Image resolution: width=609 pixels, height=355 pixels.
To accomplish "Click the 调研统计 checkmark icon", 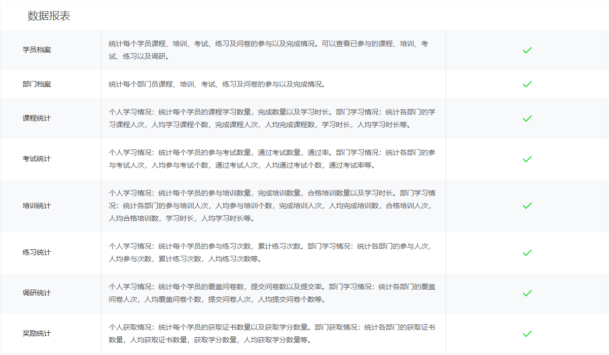I will point(527,293).
